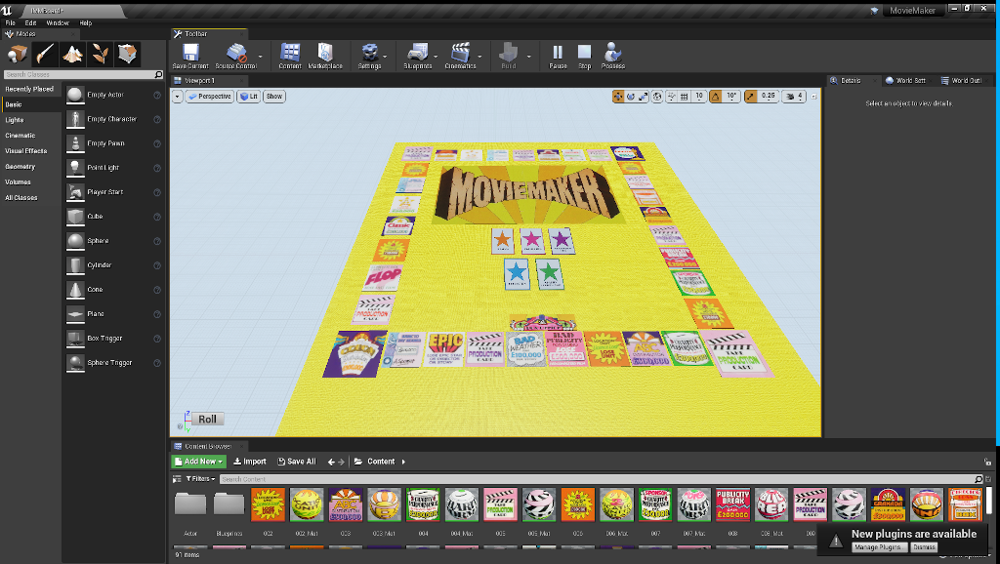Click the help icon next to Empty Actor

157,95
